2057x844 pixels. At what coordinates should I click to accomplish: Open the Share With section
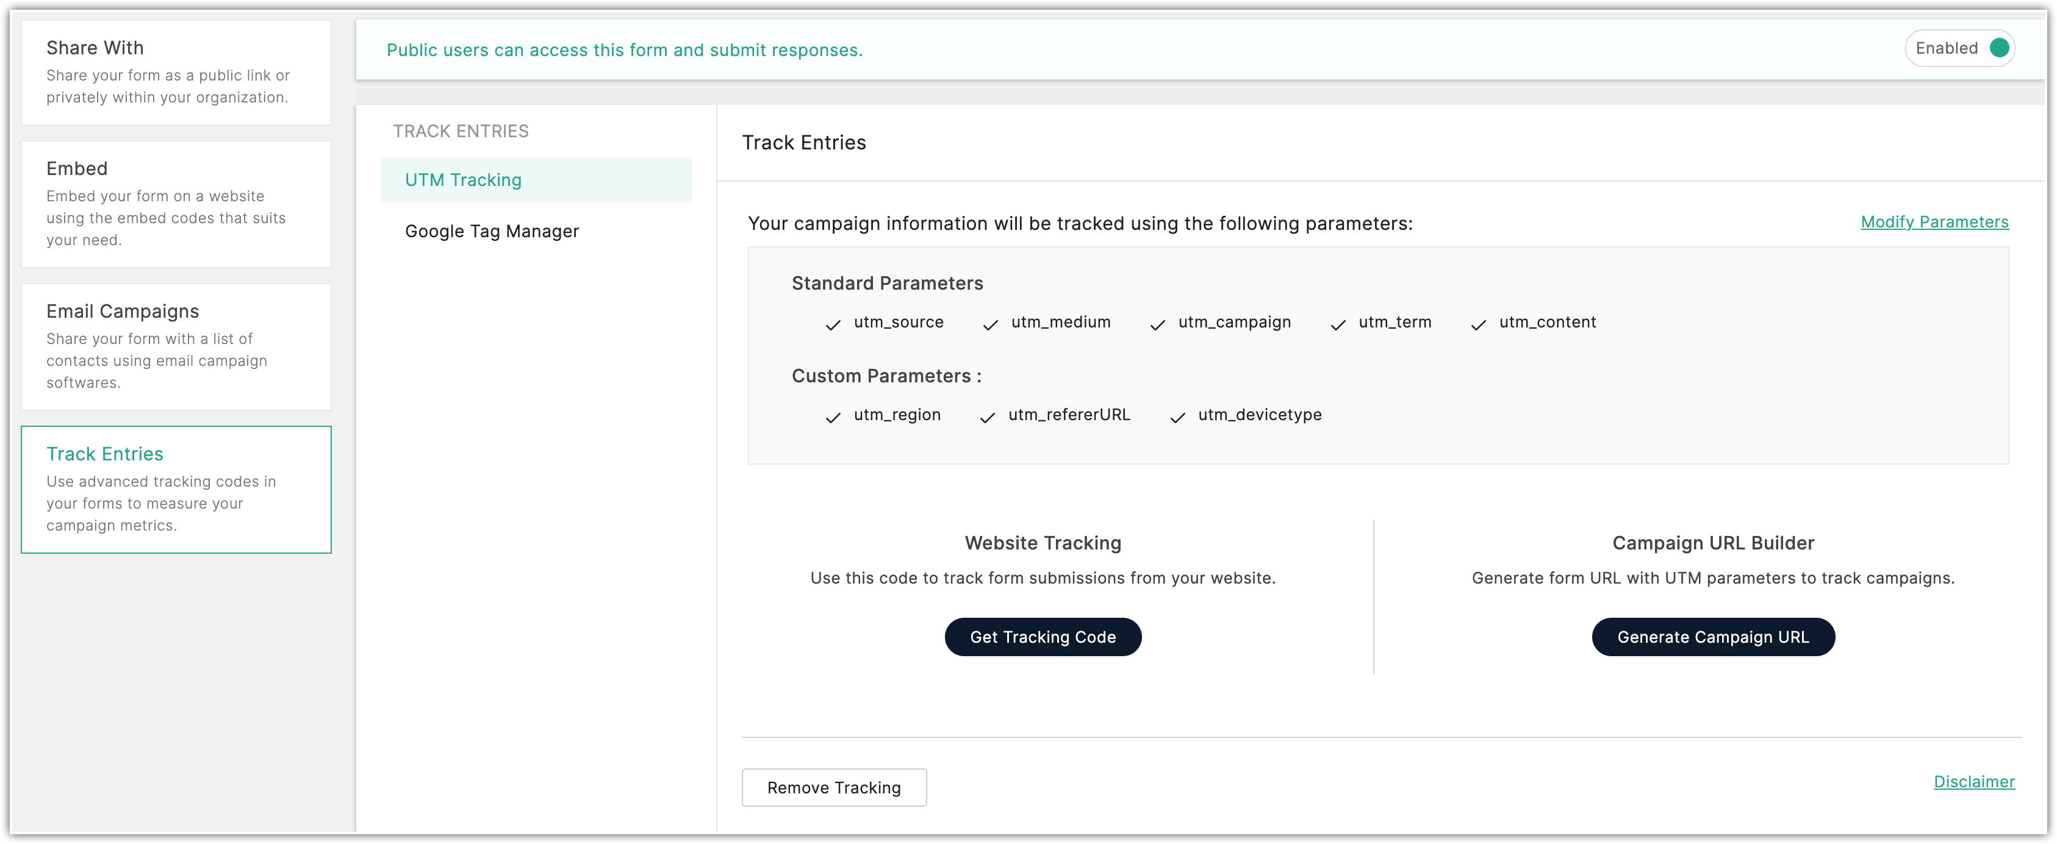(176, 72)
